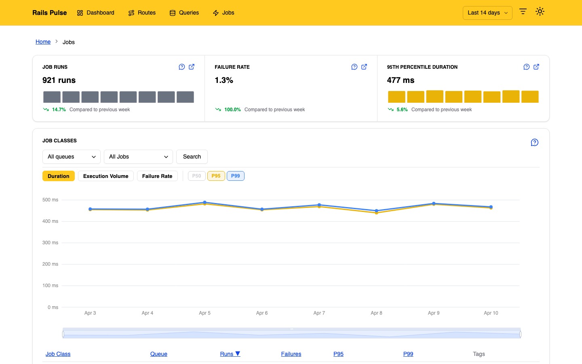582x364 pixels.
Task: Follow the Home breadcrumb link
Action: [43, 42]
